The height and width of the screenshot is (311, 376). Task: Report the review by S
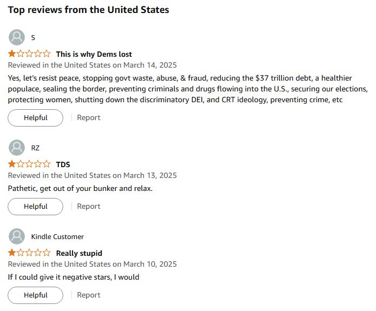coord(89,117)
